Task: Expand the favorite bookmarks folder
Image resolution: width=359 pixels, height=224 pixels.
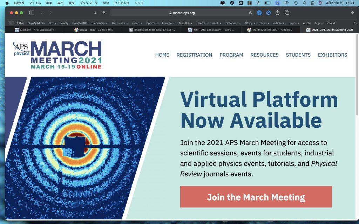Action: (168, 23)
